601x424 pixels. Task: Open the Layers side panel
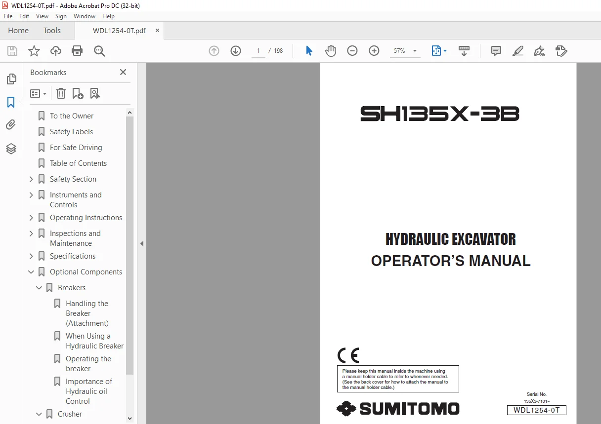point(11,149)
